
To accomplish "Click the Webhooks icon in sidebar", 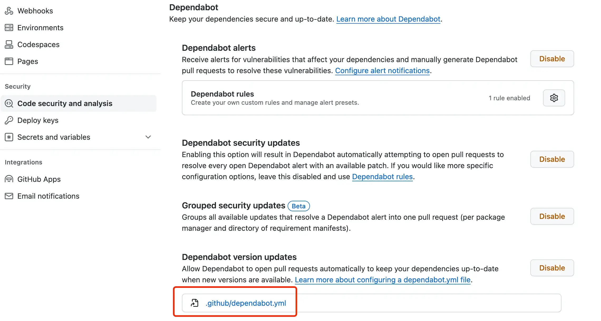I will 9,11.
